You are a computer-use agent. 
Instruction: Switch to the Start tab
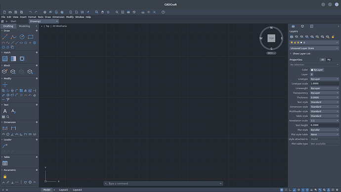(13, 21)
